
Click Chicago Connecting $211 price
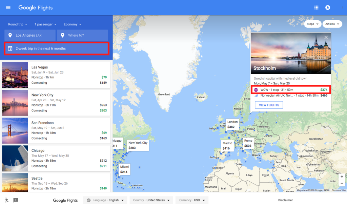click(103, 166)
